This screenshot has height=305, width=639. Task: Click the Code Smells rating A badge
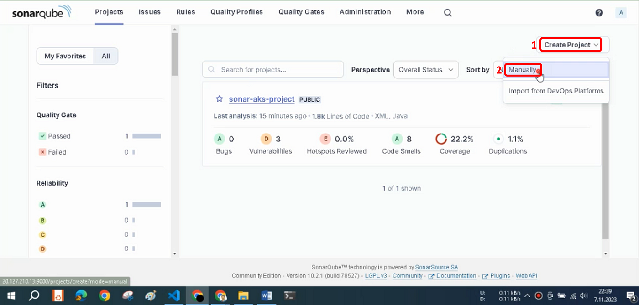click(397, 139)
